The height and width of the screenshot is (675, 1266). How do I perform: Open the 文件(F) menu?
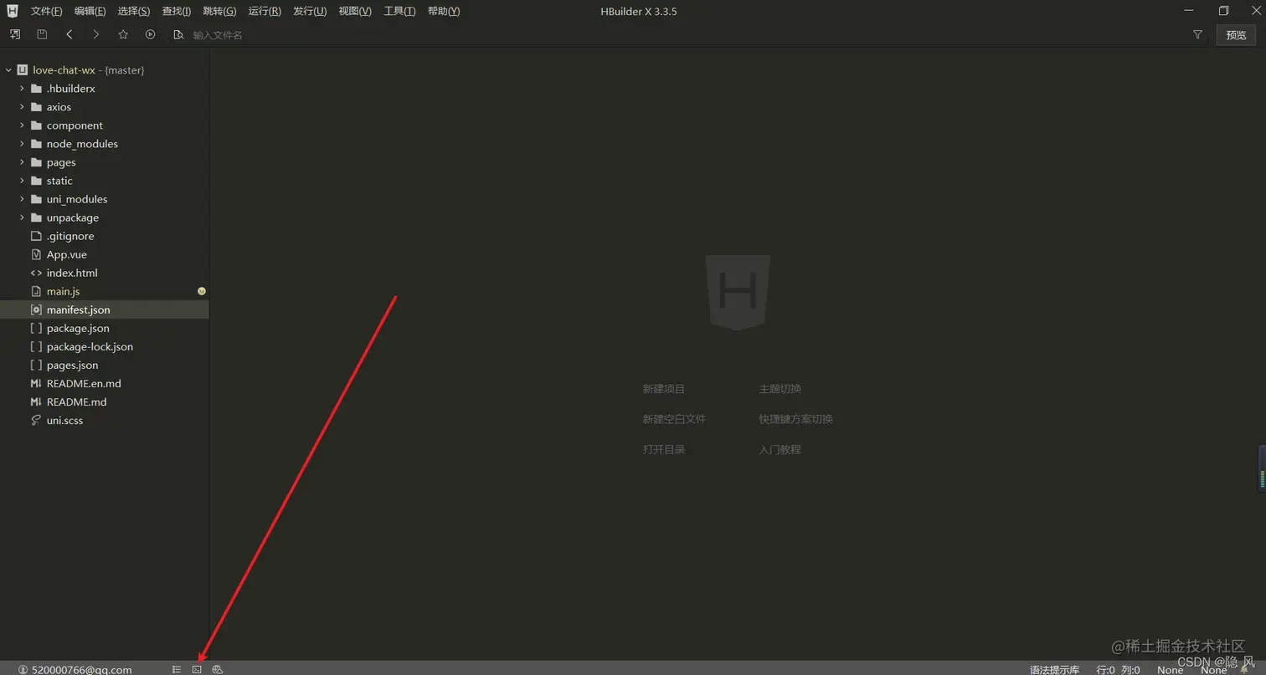[x=47, y=11]
